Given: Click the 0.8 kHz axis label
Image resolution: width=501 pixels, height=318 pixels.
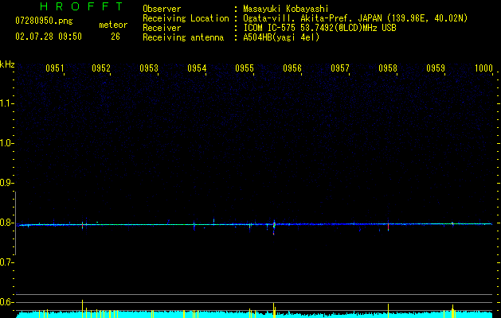Looking at the screenshot, I should tap(6, 223).
